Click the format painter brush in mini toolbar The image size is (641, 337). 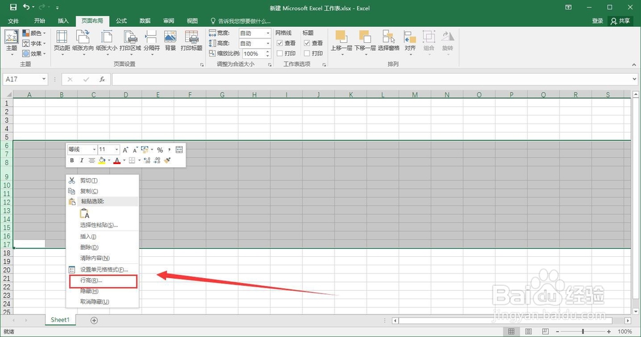pos(167,161)
